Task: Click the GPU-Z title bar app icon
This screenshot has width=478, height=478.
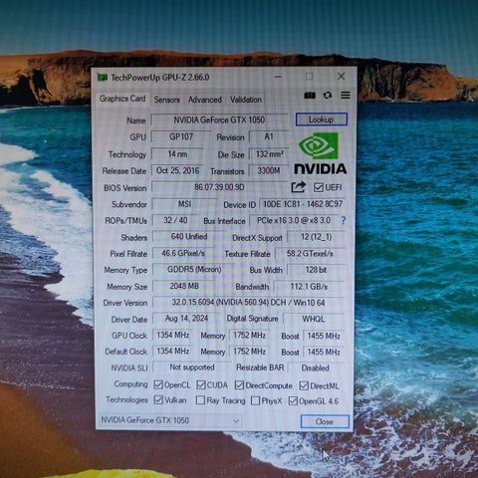Action: click(103, 78)
